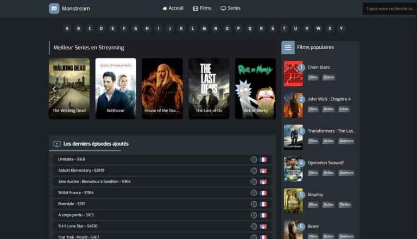Screen dimensions: 417x239
Task: Click the settings gear icon beside Unstable S1E8
Action: click(254, 159)
